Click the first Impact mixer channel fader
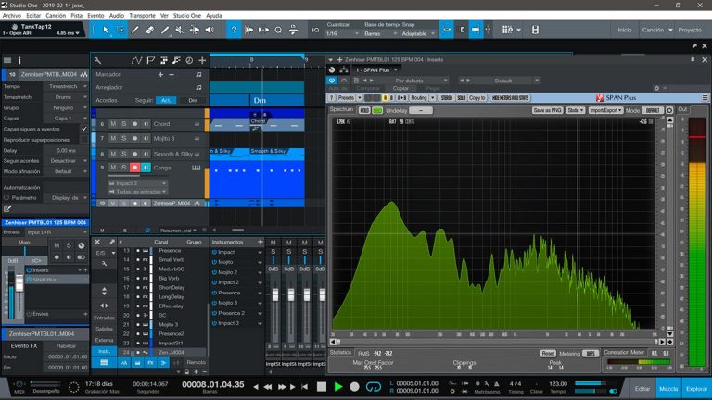Screen dimensions: 712x400 275,295
